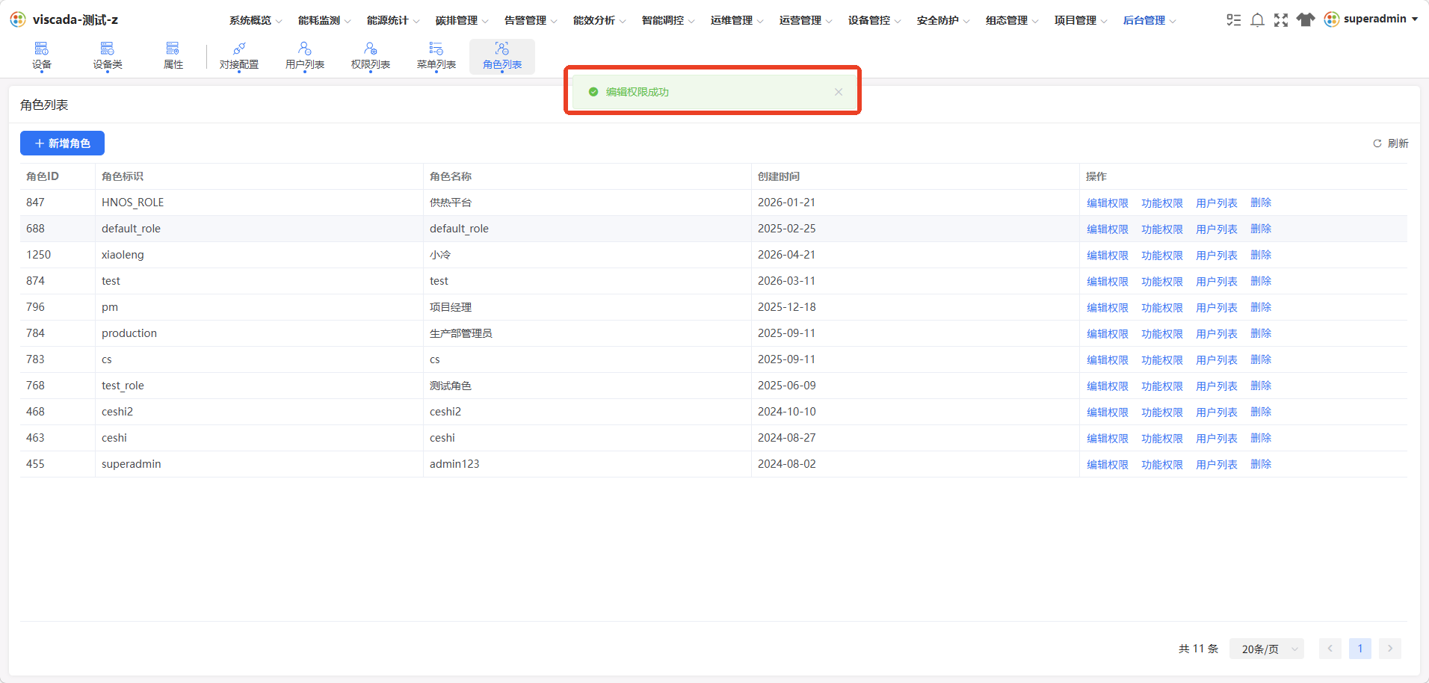Click 编辑权限 for pm row
The height and width of the screenshot is (683, 1429).
click(1108, 308)
